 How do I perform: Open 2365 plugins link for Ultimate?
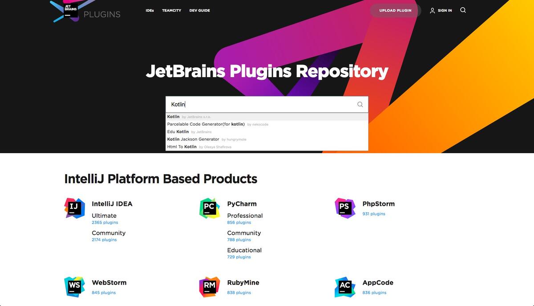[x=105, y=222]
